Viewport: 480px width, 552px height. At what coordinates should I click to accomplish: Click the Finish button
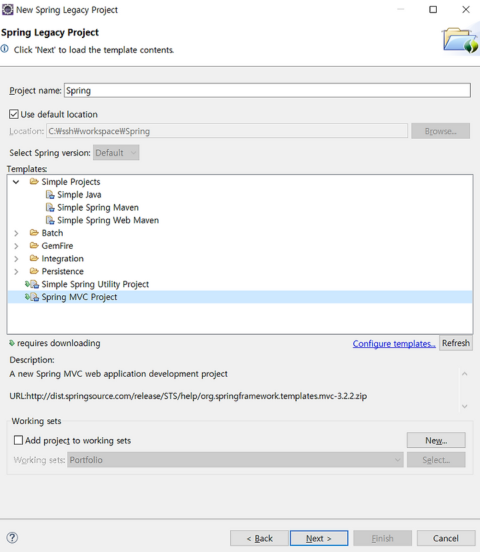383,538
